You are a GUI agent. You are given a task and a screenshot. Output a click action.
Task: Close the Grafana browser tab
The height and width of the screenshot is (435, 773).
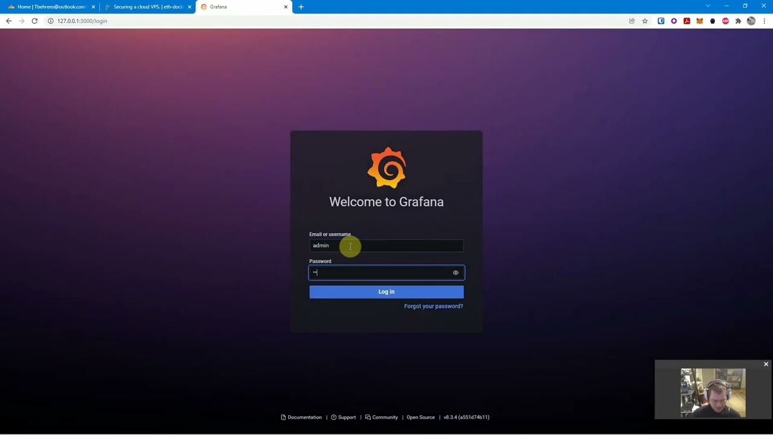[286, 7]
